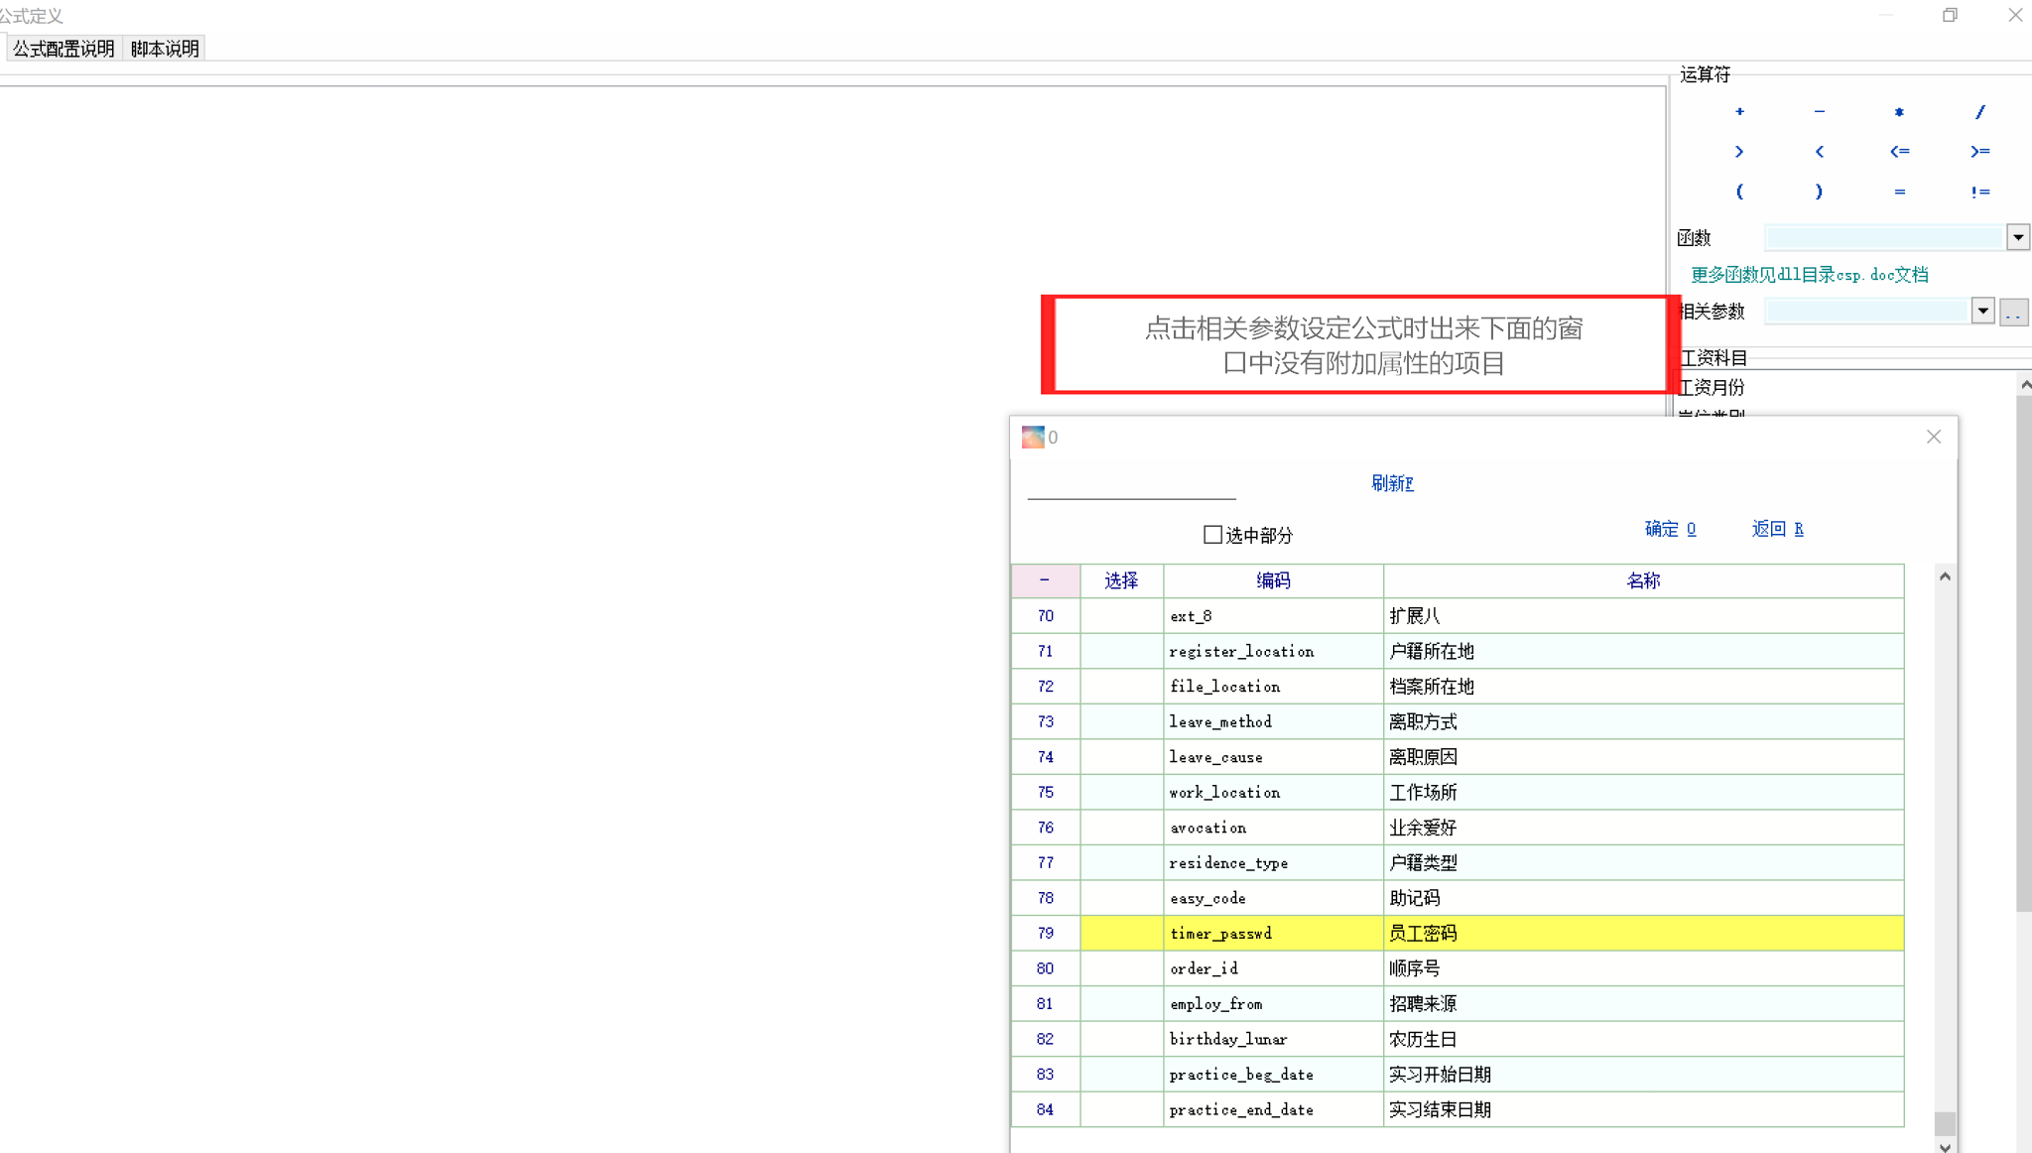
Task: Click the greater-than-or-equal operator
Action: click(1979, 152)
